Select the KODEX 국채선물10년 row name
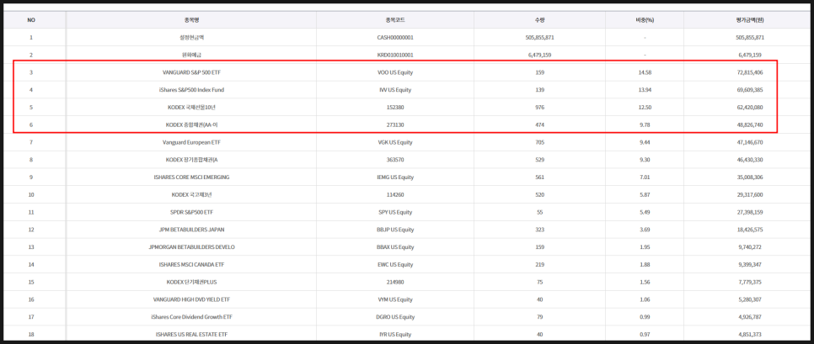The width and height of the screenshot is (814, 344). (191, 108)
